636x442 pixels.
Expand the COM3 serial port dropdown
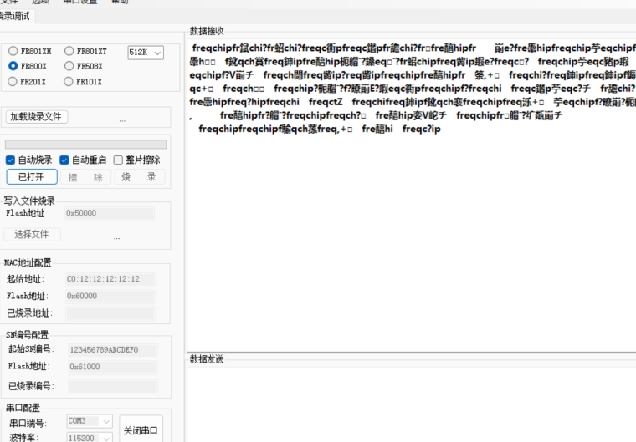coord(90,422)
